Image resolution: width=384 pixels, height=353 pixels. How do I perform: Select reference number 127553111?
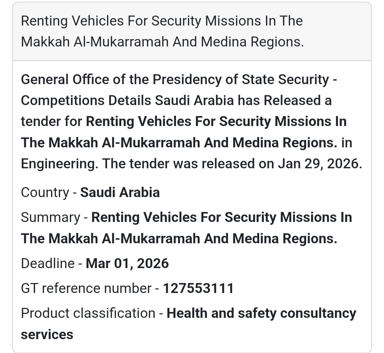click(x=198, y=288)
